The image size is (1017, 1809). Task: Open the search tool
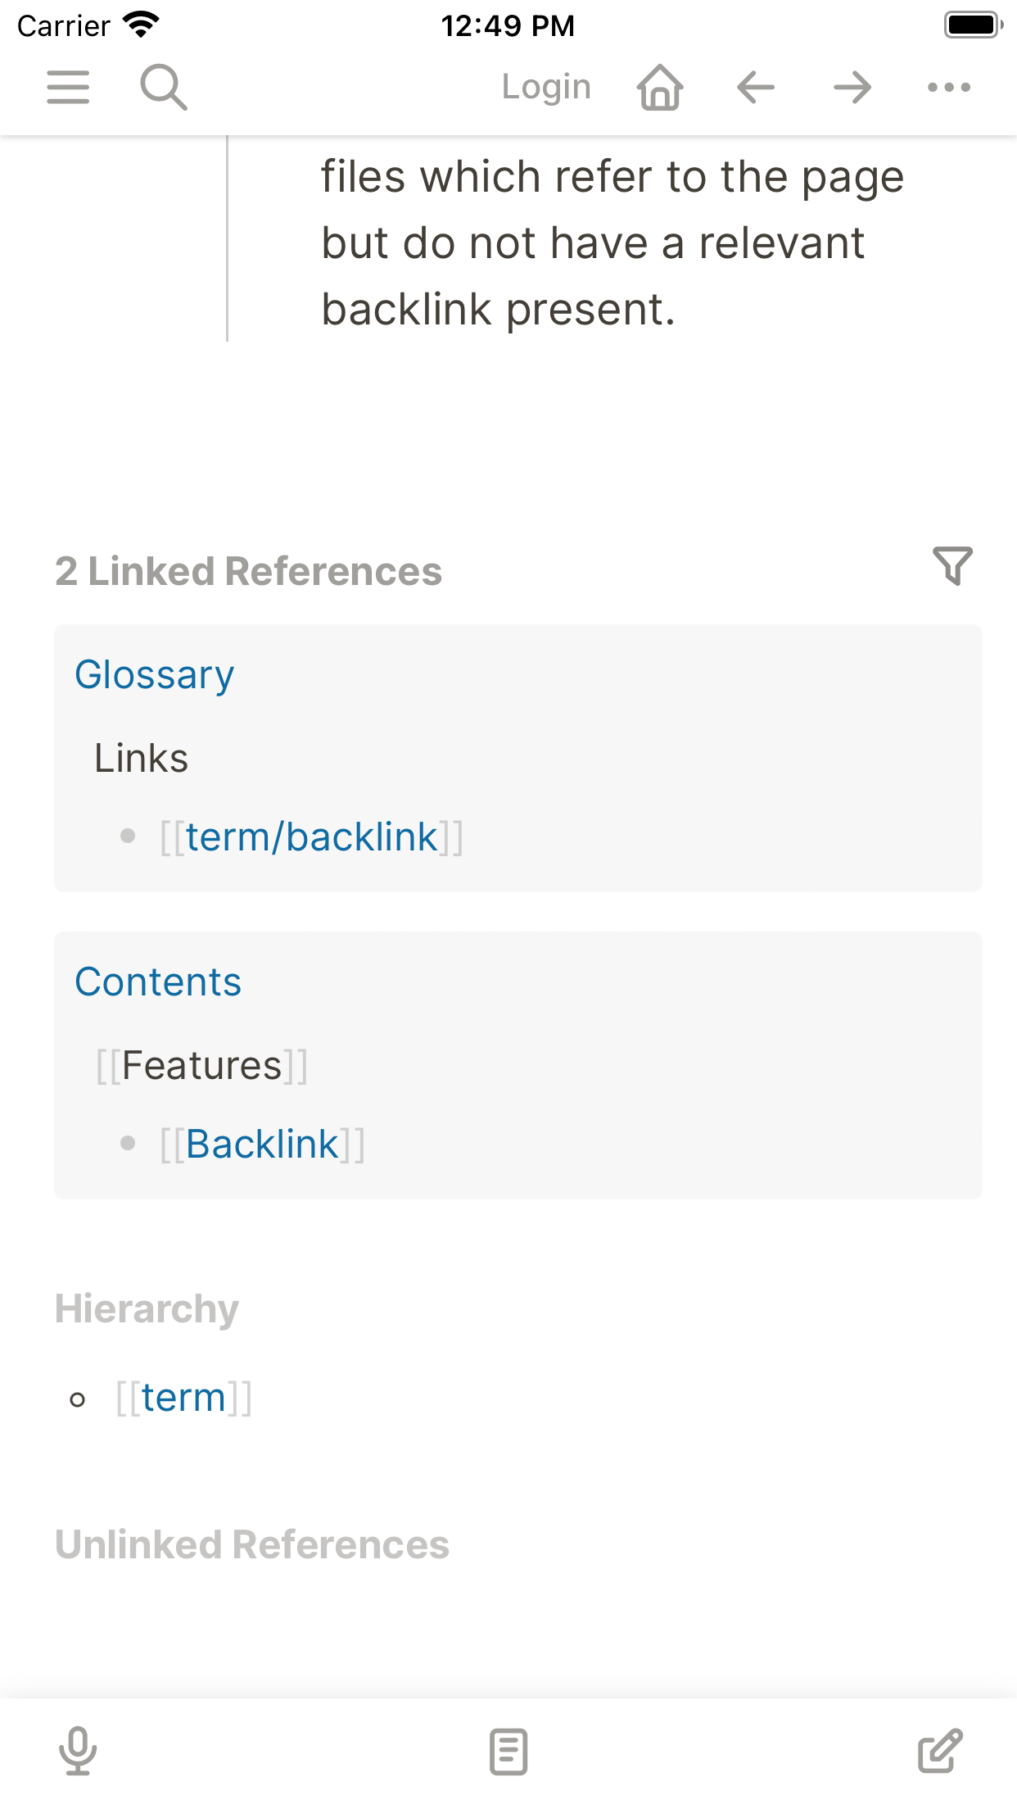coord(163,87)
